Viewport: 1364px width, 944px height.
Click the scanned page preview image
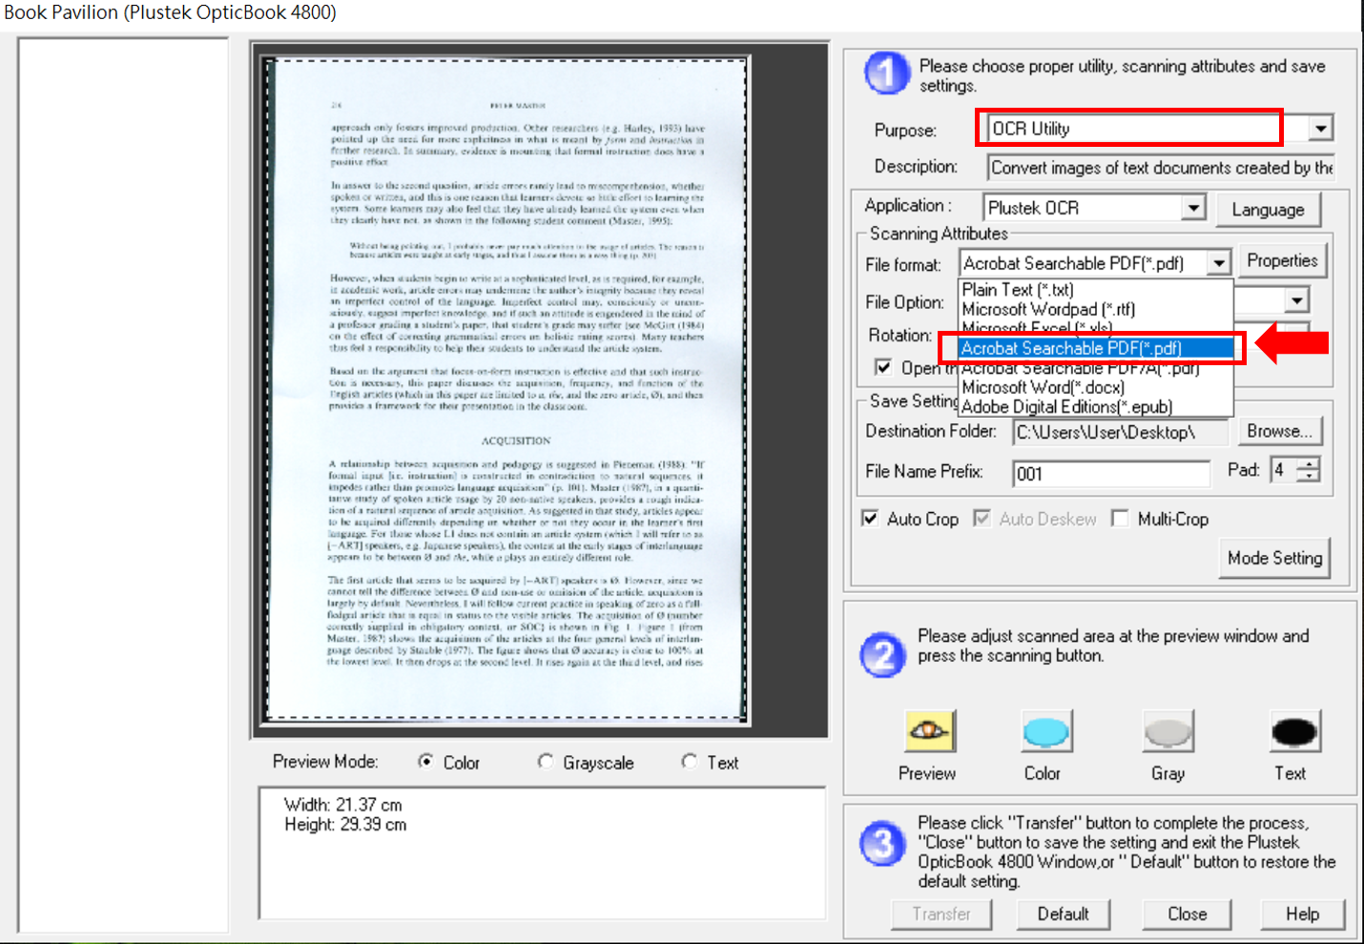click(507, 389)
